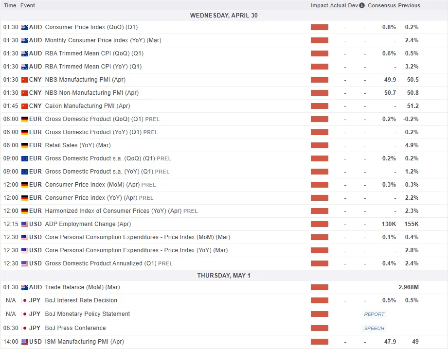Click the US flag beside ADP Employment Change
This screenshot has width=448, height=349.
pos(25,225)
